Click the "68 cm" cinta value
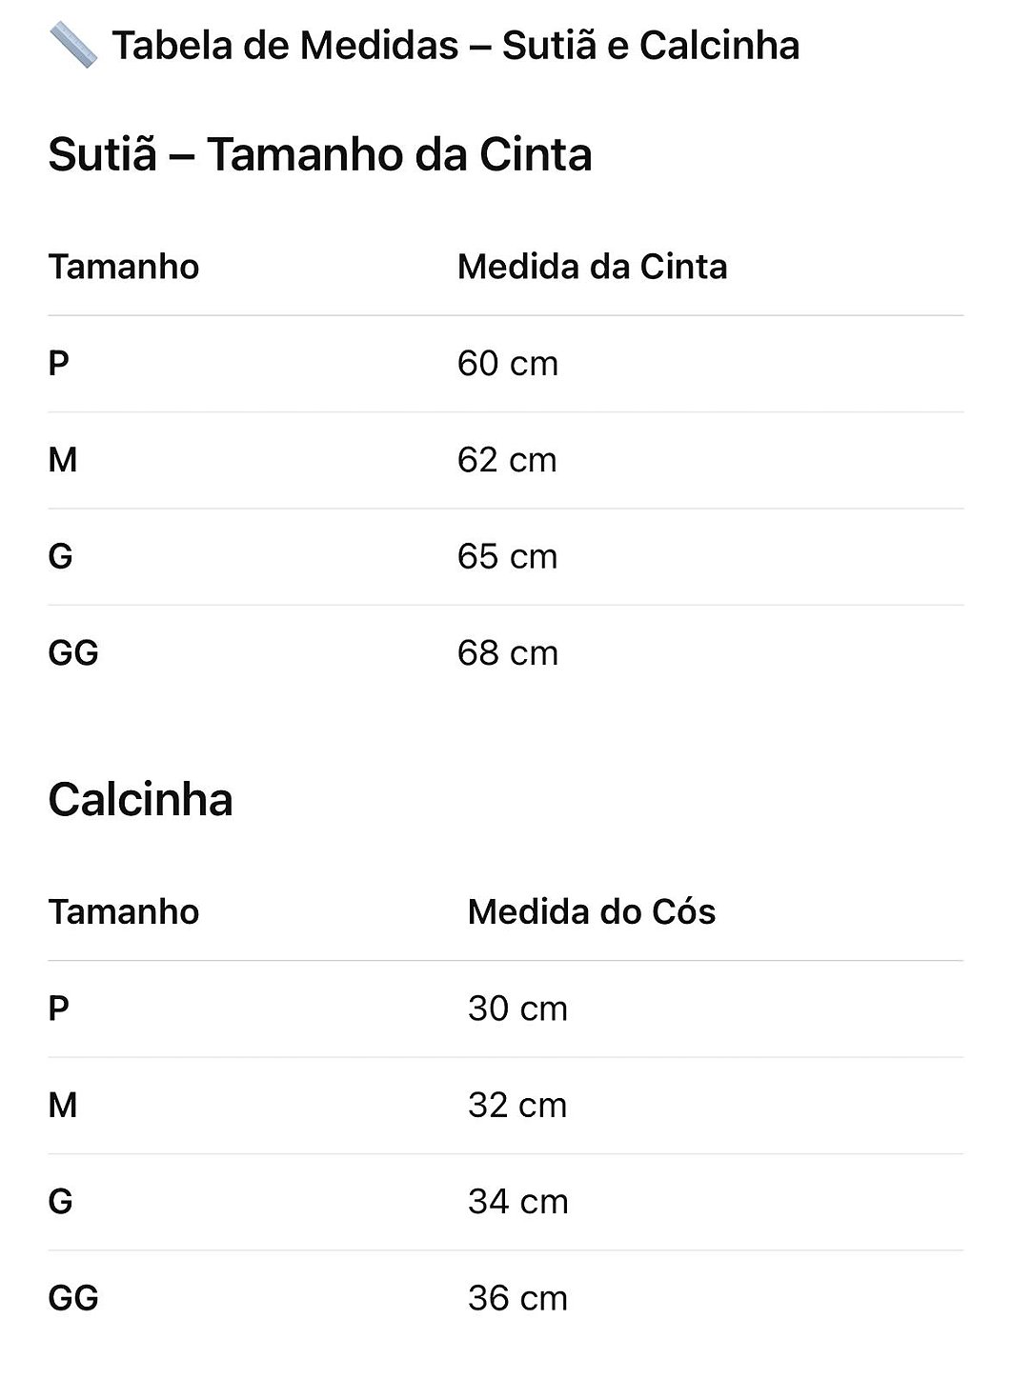Image resolution: width=1012 pixels, height=1379 pixels. [507, 653]
